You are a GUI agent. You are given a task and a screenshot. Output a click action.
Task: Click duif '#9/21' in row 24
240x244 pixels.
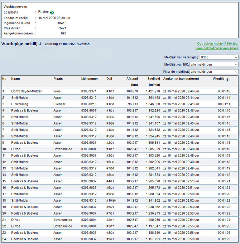point(110,239)
